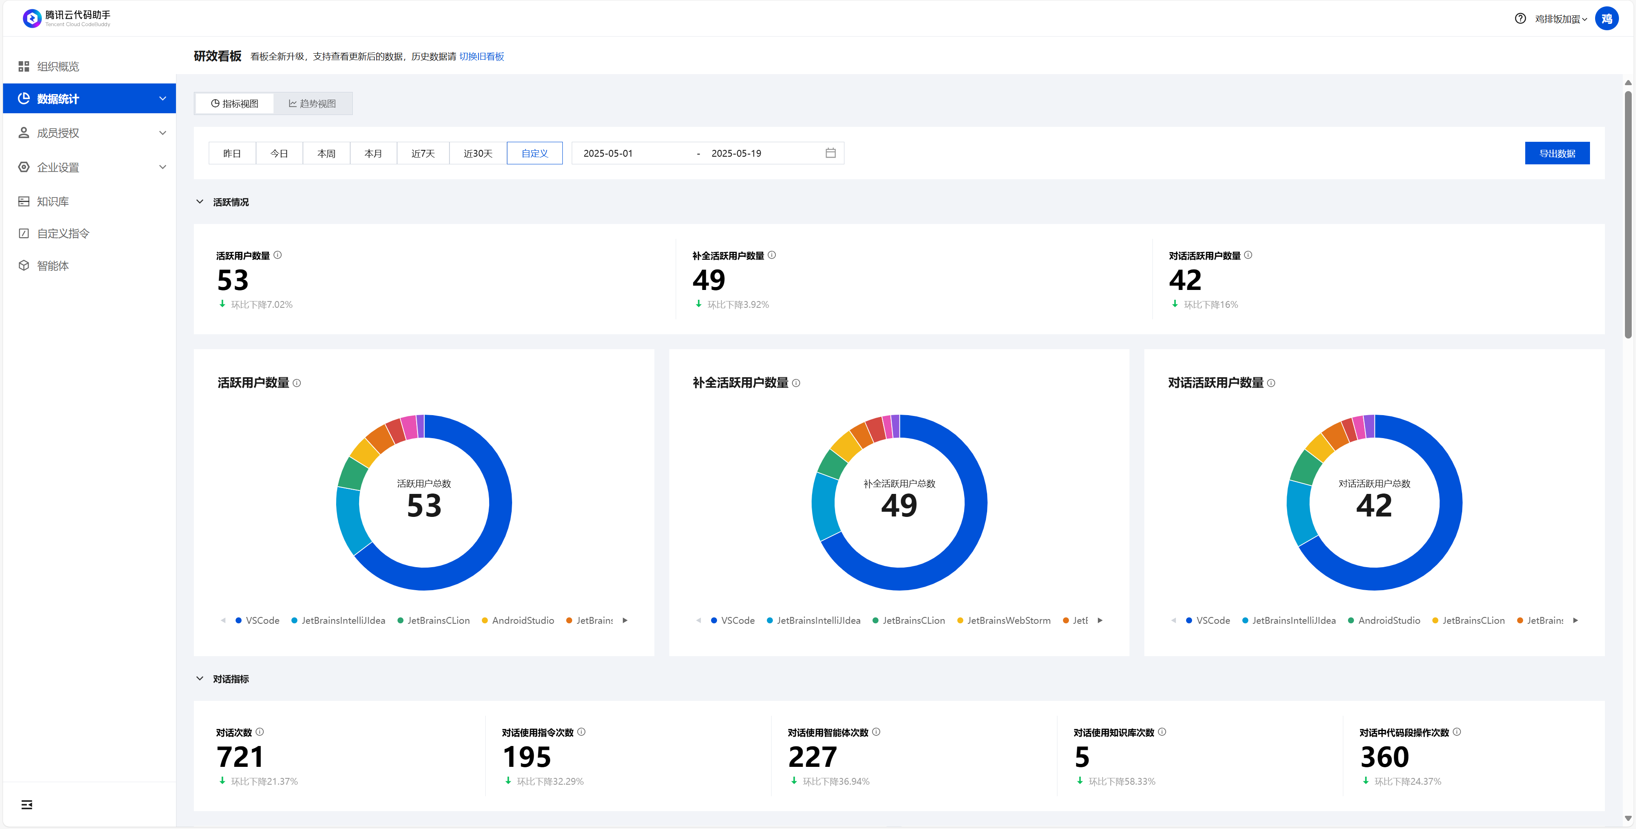Click the help question mark icon
The height and width of the screenshot is (829, 1636).
point(1520,18)
